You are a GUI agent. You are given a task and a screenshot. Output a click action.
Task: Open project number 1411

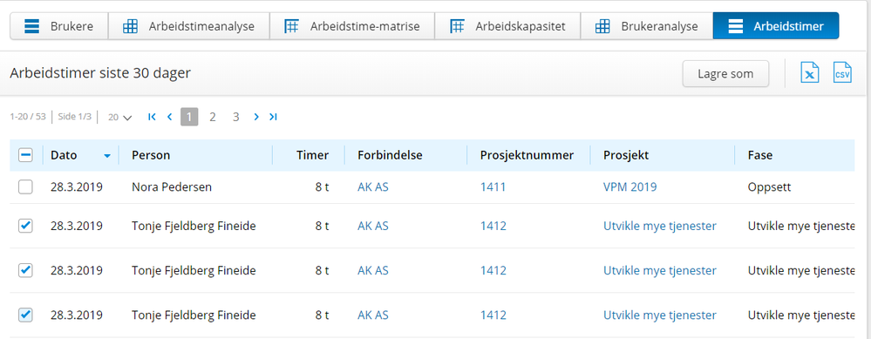[493, 187]
